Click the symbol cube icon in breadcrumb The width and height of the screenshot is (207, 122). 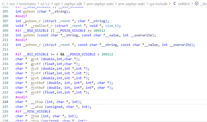point(197,4)
